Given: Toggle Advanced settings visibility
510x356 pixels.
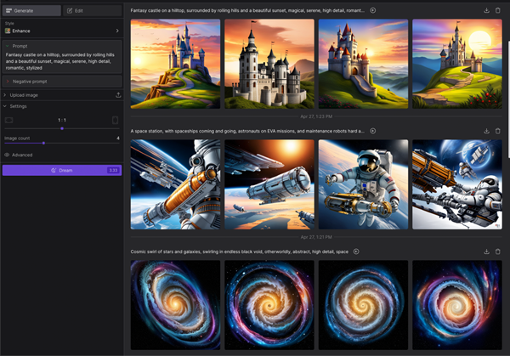Looking at the screenshot, I should coord(21,155).
